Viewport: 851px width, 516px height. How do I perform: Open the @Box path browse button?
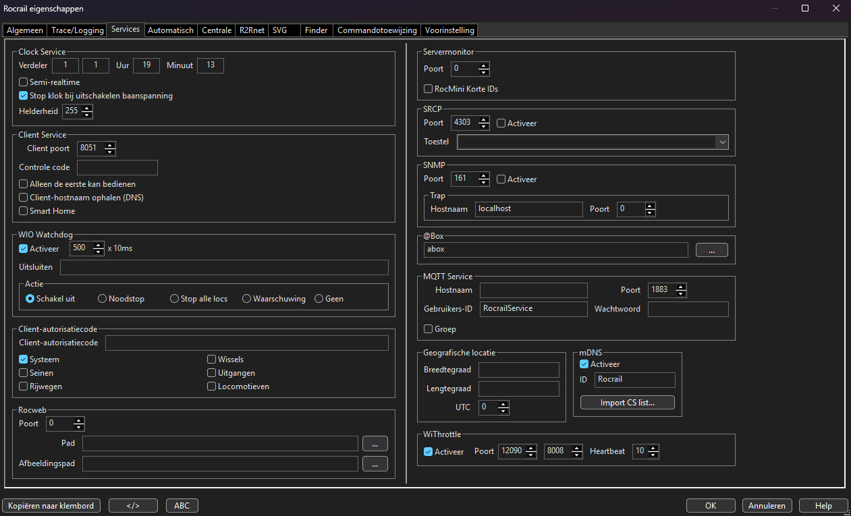click(712, 250)
